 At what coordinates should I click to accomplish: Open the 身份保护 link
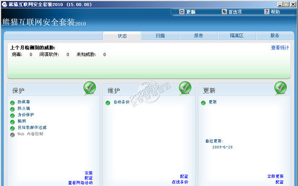(26, 115)
